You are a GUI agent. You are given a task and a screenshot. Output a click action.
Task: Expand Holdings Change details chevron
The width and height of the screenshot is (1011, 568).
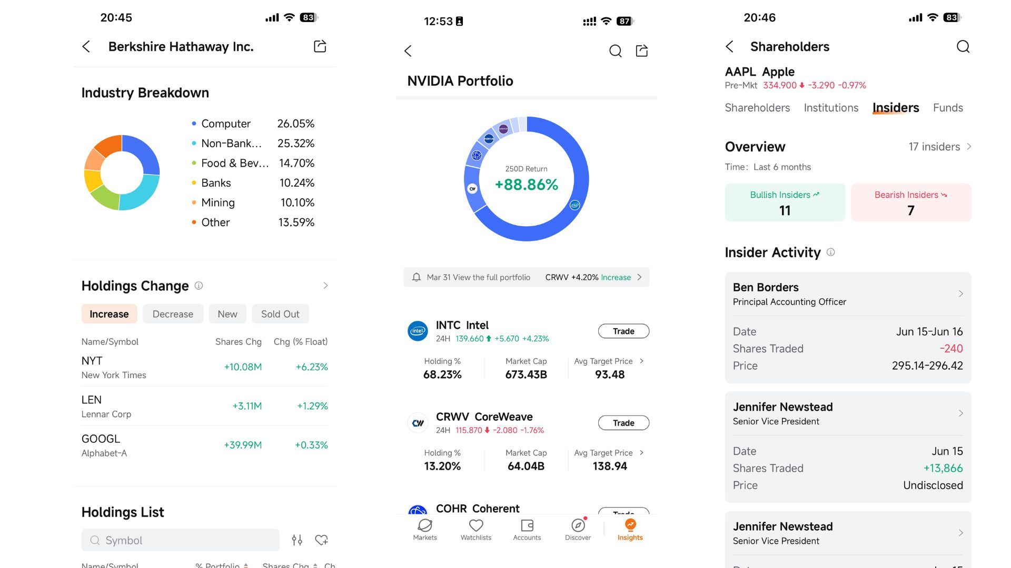point(325,286)
